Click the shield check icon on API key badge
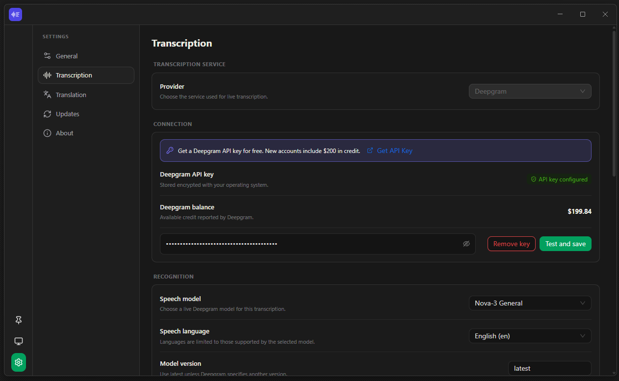 click(x=534, y=179)
